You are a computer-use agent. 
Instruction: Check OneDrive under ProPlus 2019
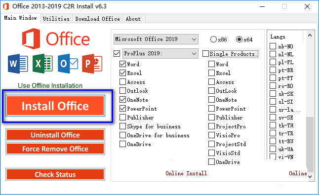[x=122, y=144]
